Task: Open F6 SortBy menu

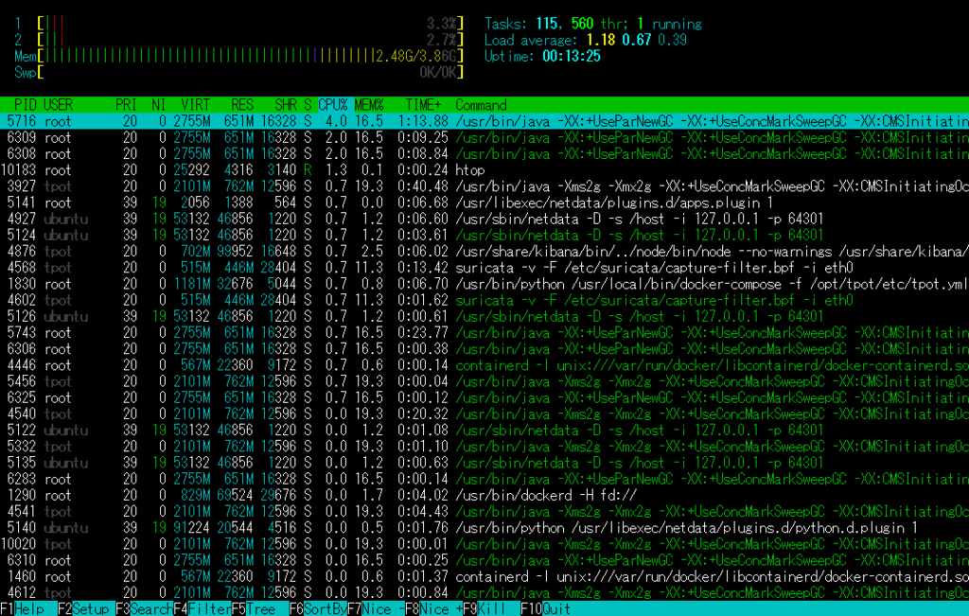Action: tap(318, 608)
